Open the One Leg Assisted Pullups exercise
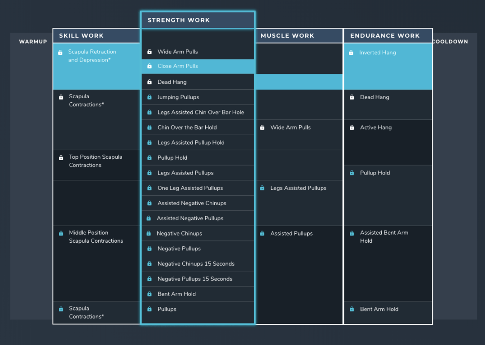This screenshot has height=345, width=485. pyautogui.click(x=190, y=188)
